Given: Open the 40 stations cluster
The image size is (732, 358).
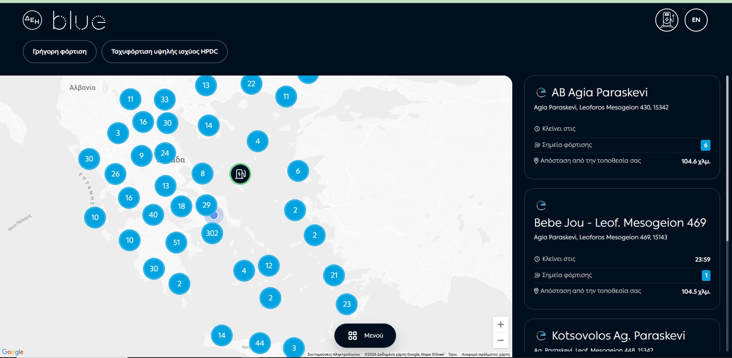Looking at the screenshot, I should (153, 215).
